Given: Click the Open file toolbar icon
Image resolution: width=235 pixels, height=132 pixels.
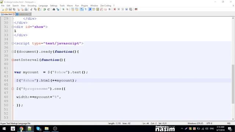Looking at the screenshot, I should [6, 9].
